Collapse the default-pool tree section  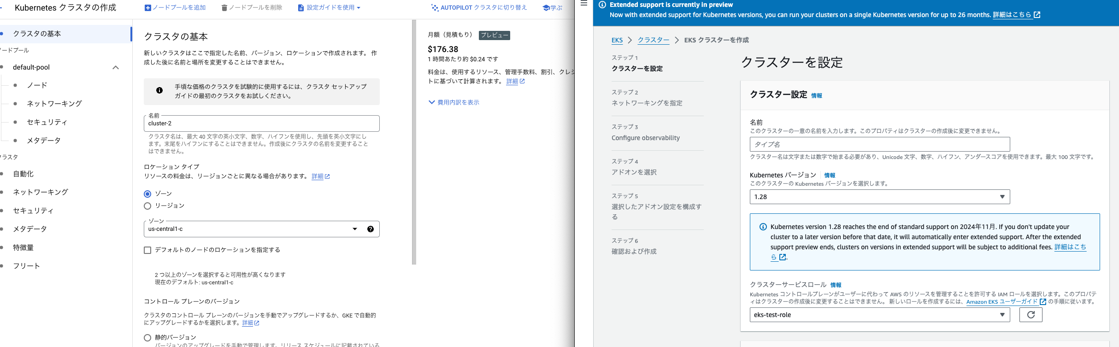coord(116,67)
